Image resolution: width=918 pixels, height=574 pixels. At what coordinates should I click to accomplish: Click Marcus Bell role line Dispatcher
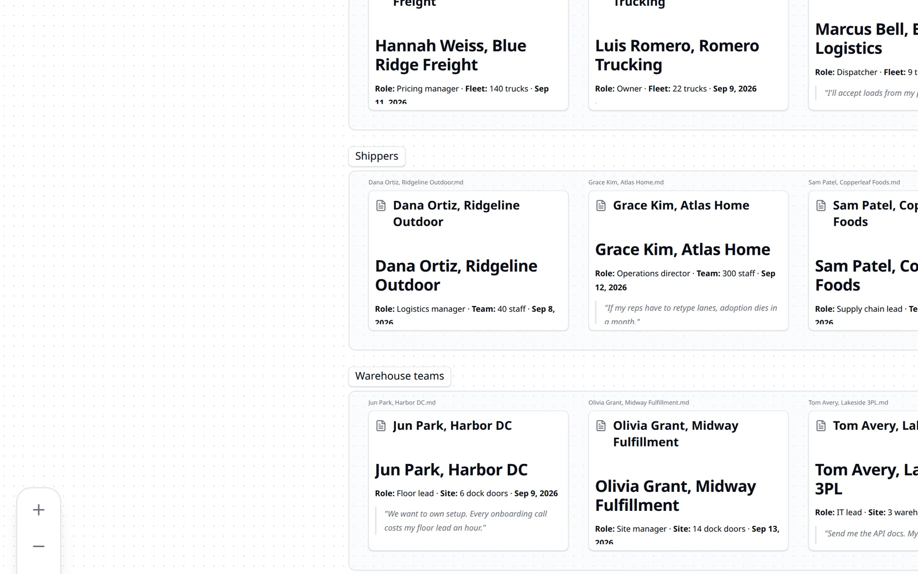(866, 72)
